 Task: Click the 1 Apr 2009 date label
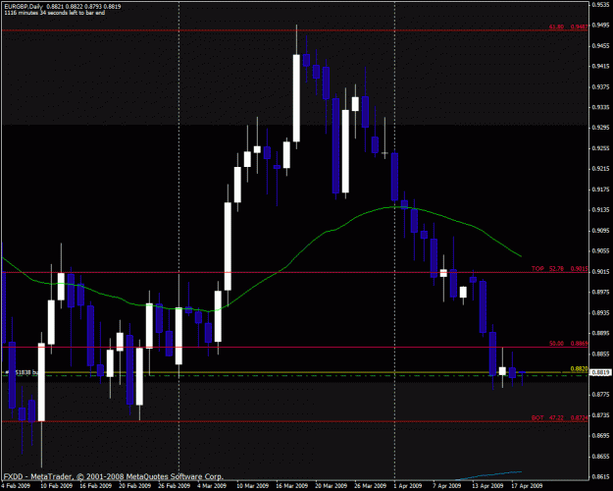407,486
